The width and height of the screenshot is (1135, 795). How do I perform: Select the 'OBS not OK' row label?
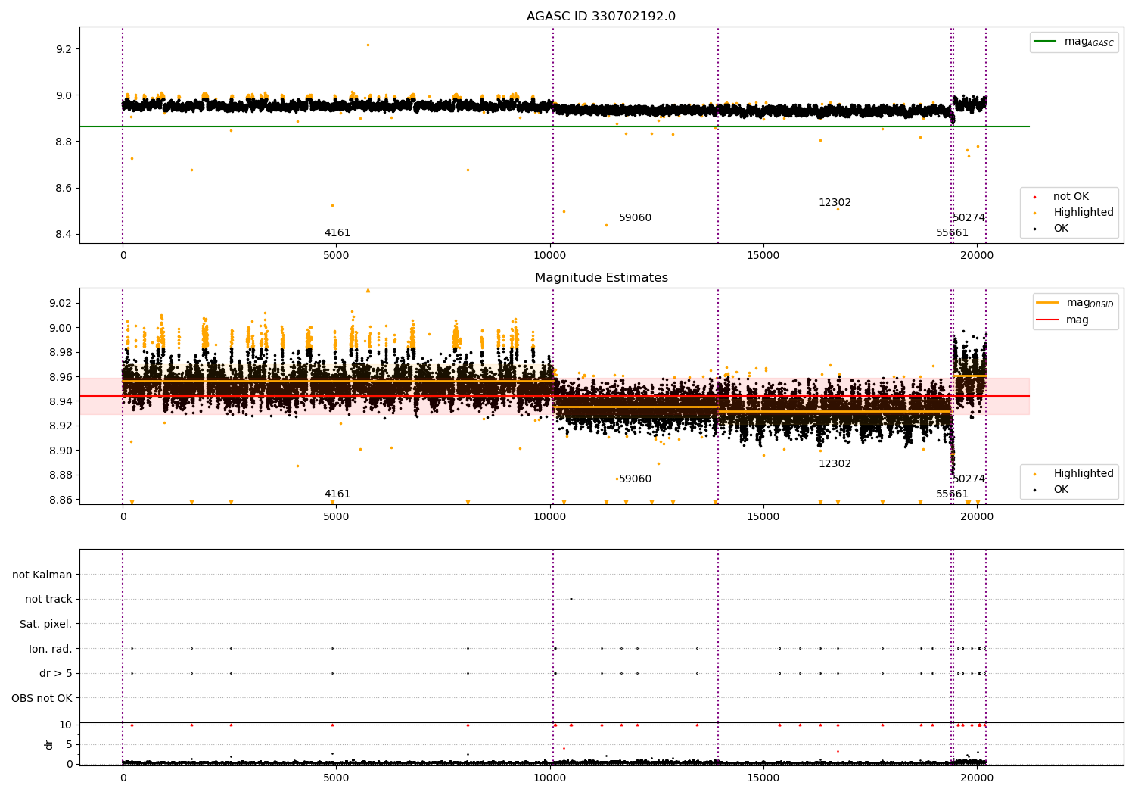pyautogui.click(x=42, y=698)
